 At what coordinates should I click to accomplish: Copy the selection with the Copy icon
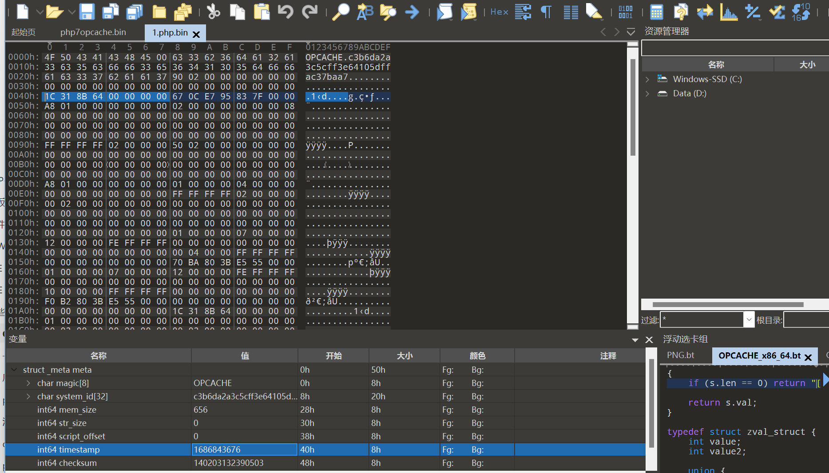point(238,12)
